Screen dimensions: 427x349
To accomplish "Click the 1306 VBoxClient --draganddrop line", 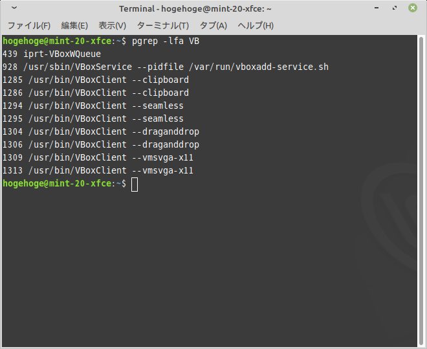I will 101,144.
